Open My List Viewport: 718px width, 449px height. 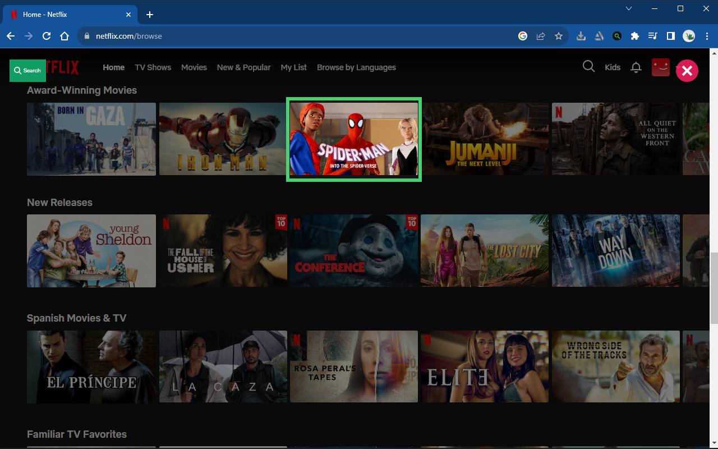tap(294, 67)
